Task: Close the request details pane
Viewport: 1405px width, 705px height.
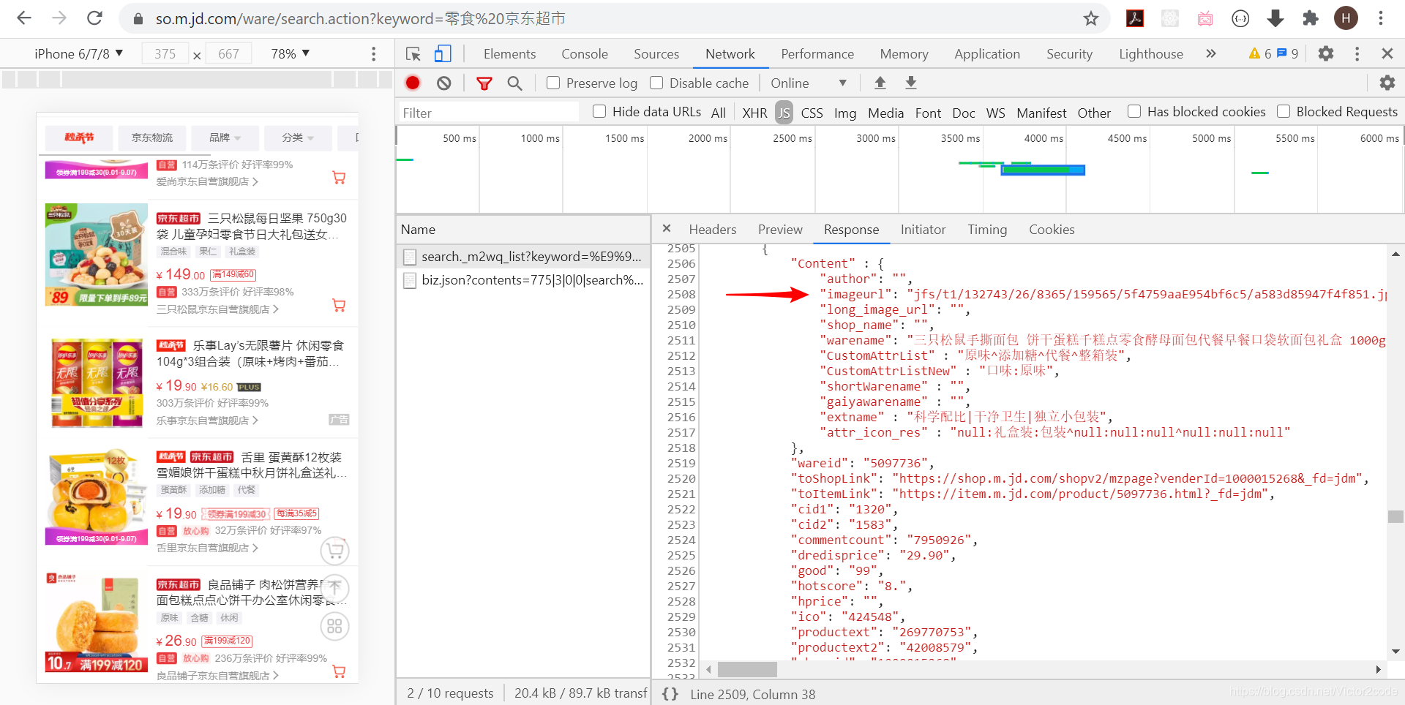Action: click(667, 228)
